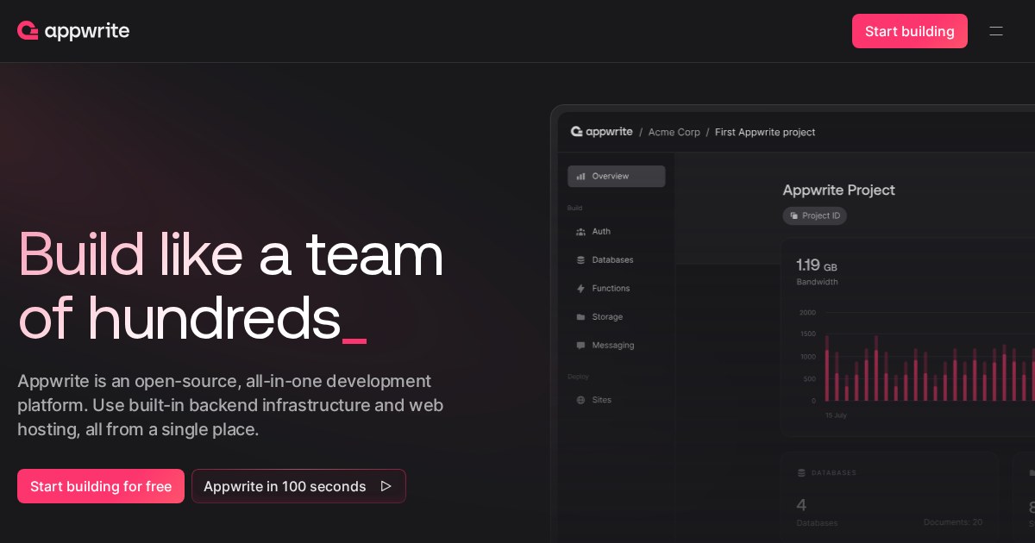
Task: Click the Appwrite Project title
Action: [x=838, y=190]
